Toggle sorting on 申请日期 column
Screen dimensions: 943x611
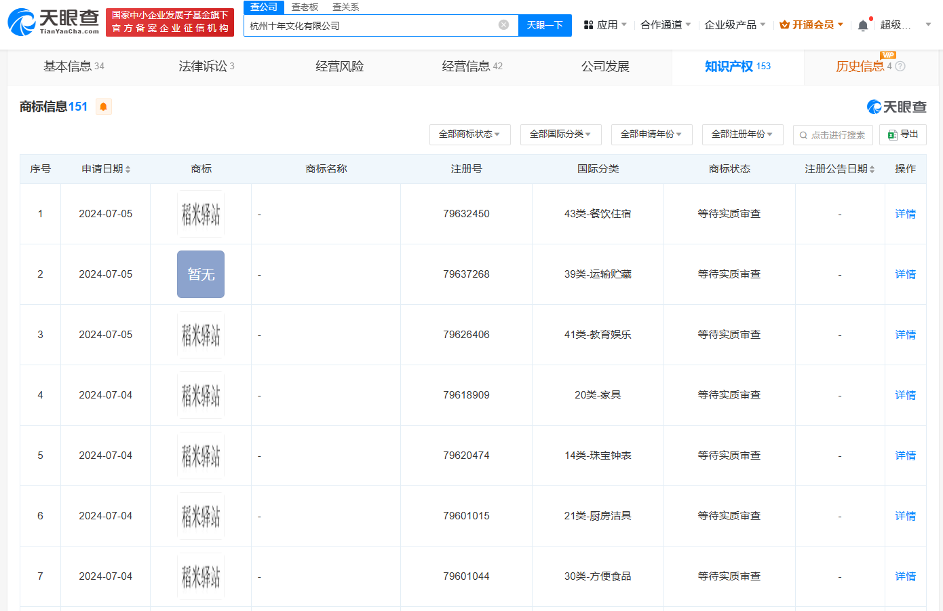(x=128, y=168)
